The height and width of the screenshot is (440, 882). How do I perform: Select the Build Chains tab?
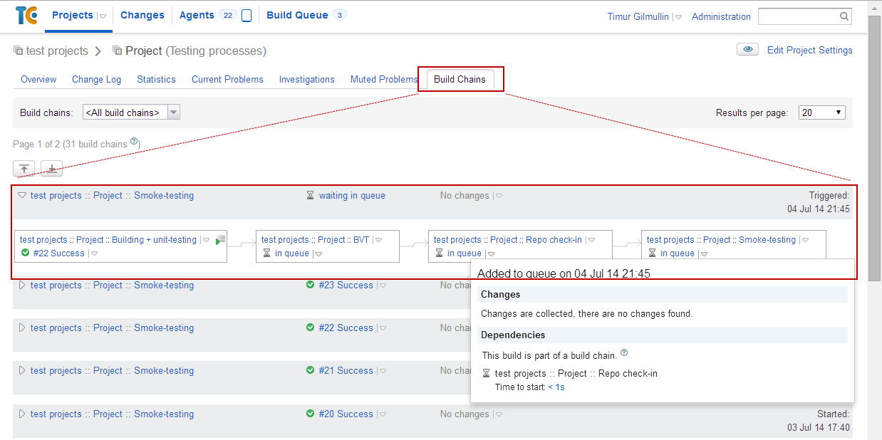click(460, 79)
